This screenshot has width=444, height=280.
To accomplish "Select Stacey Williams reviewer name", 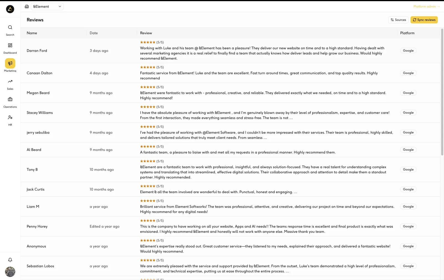I will (x=40, y=113).
